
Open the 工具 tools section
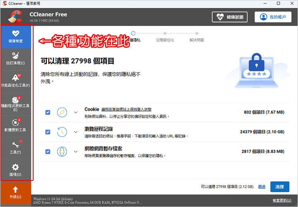pos(16,149)
